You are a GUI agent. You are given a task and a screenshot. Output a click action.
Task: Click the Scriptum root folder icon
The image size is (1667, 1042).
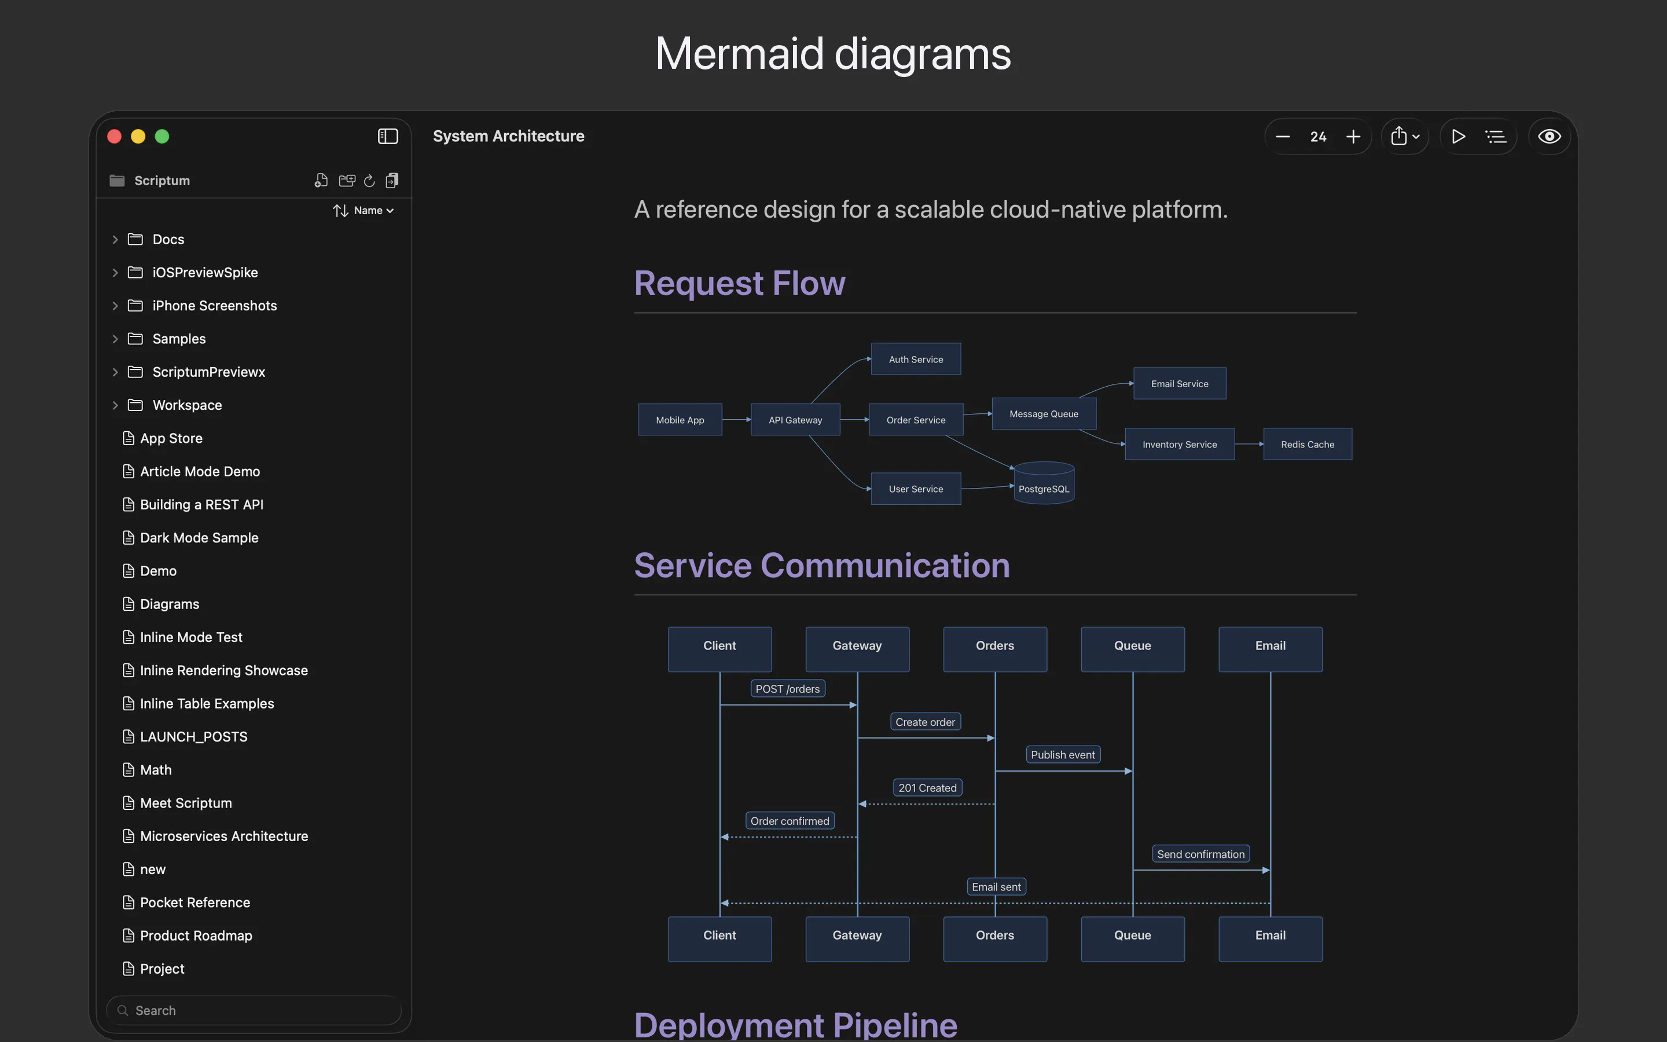[x=117, y=181]
